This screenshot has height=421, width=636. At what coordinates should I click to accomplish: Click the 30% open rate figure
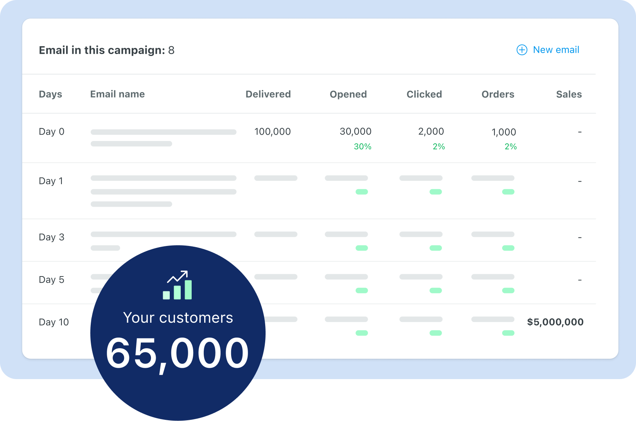pos(363,147)
